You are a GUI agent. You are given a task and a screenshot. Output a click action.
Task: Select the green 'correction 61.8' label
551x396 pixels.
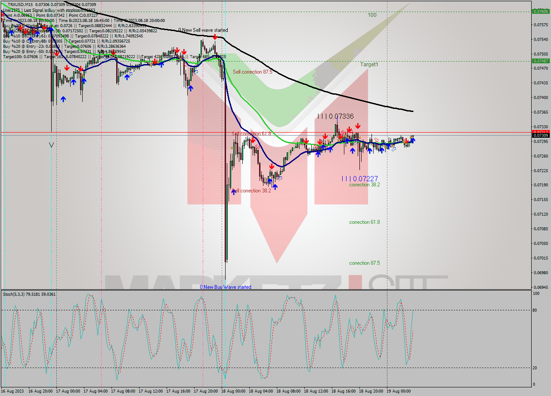pos(364,222)
